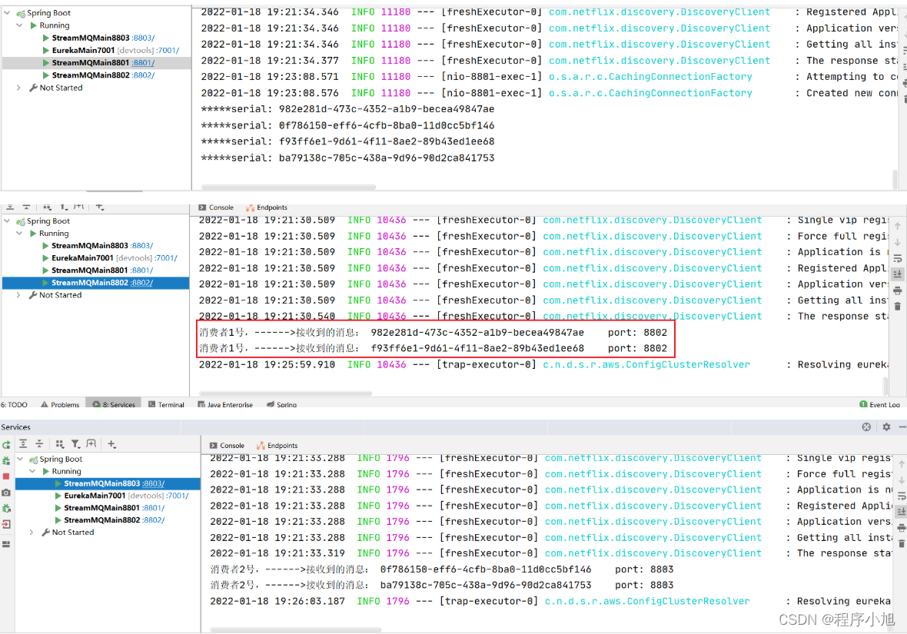Open the Java Enterprise tool window tab

[225, 404]
